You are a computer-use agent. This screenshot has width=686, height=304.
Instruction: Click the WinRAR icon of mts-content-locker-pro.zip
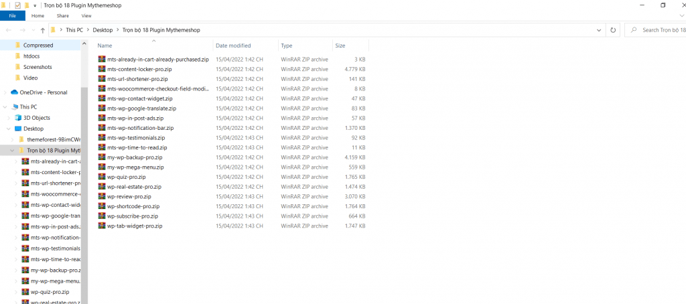pos(102,69)
